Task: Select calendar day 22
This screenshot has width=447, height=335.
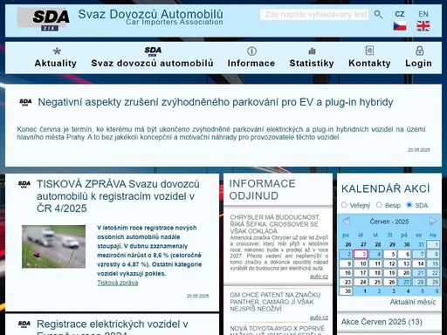Action: click(x=434, y=273)
